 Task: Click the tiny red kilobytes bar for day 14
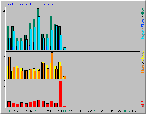point(64,107)
